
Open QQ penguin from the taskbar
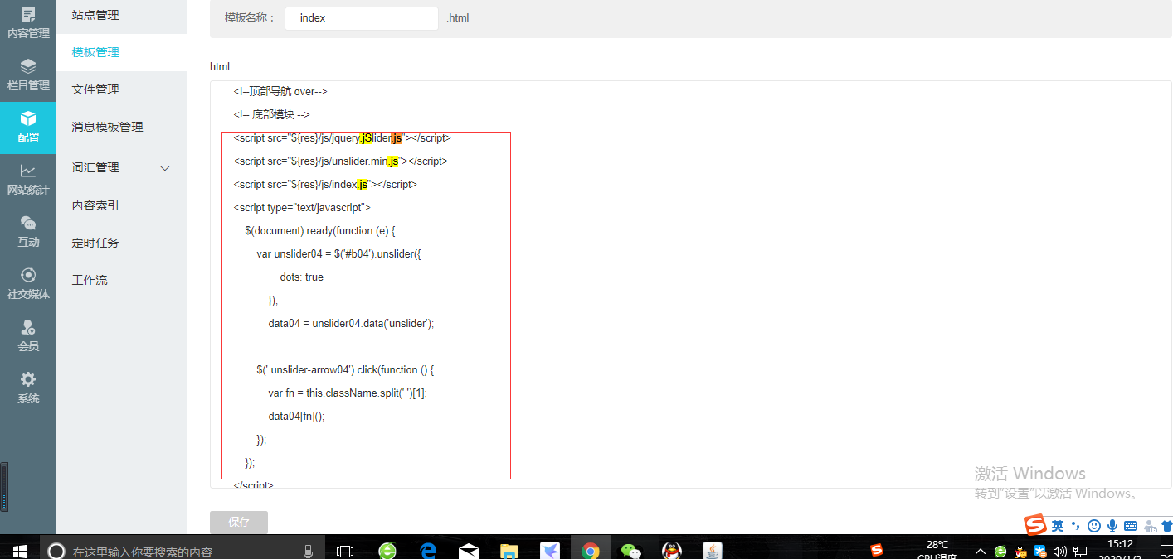point(672,551)
